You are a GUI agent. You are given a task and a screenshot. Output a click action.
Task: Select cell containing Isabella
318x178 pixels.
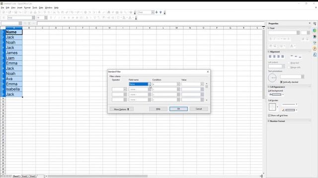pyautogui.click(x=14, y=89)
